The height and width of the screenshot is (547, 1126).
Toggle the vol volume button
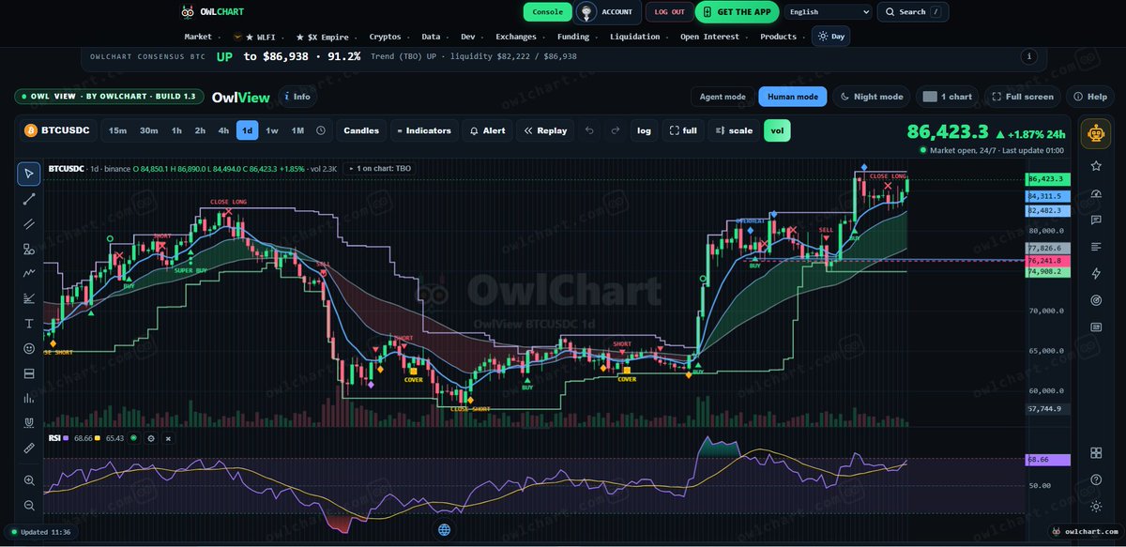[777, 130]
